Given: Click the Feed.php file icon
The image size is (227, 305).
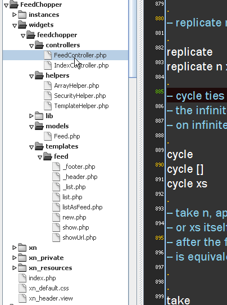Looking at the screenshot, I should pyautogui.click(x=48, y=136).
